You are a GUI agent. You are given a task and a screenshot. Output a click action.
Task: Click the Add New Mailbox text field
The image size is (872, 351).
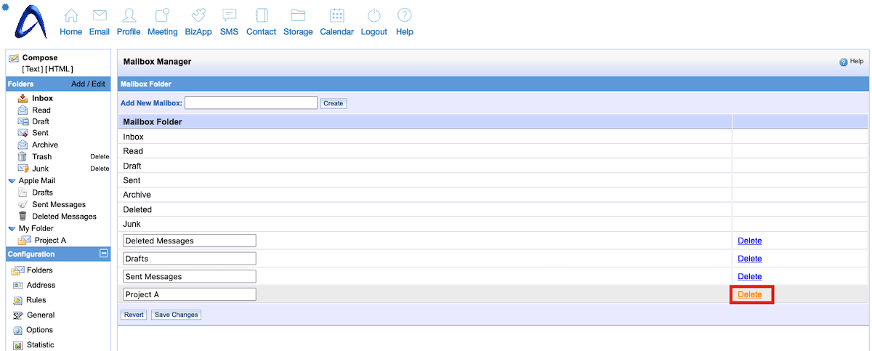[251, 103]
